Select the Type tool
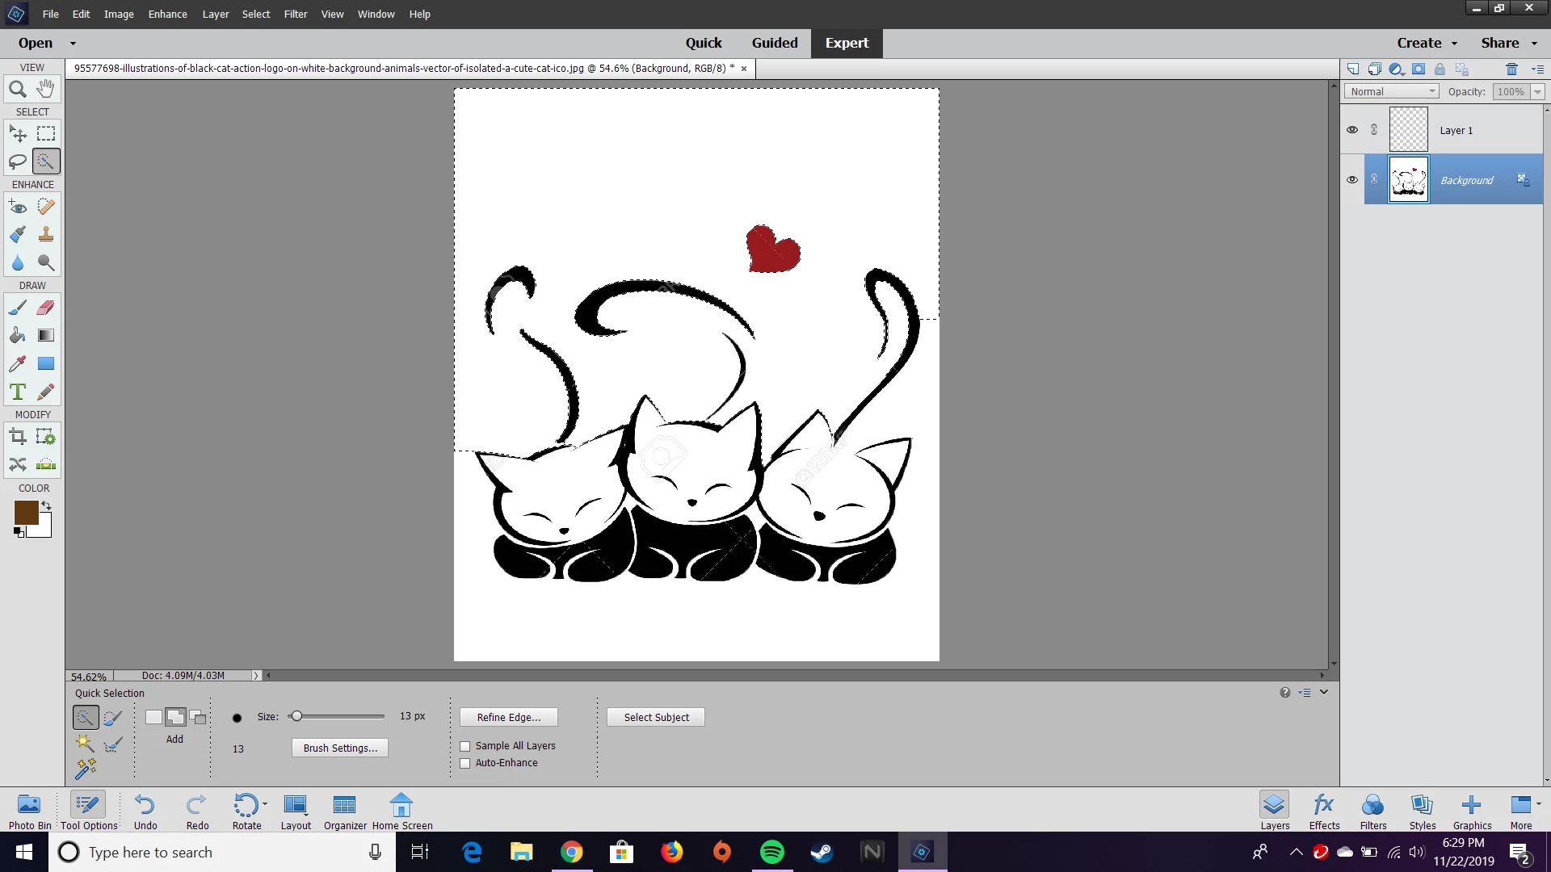The image size is (1551, 872). pos(17,392)
